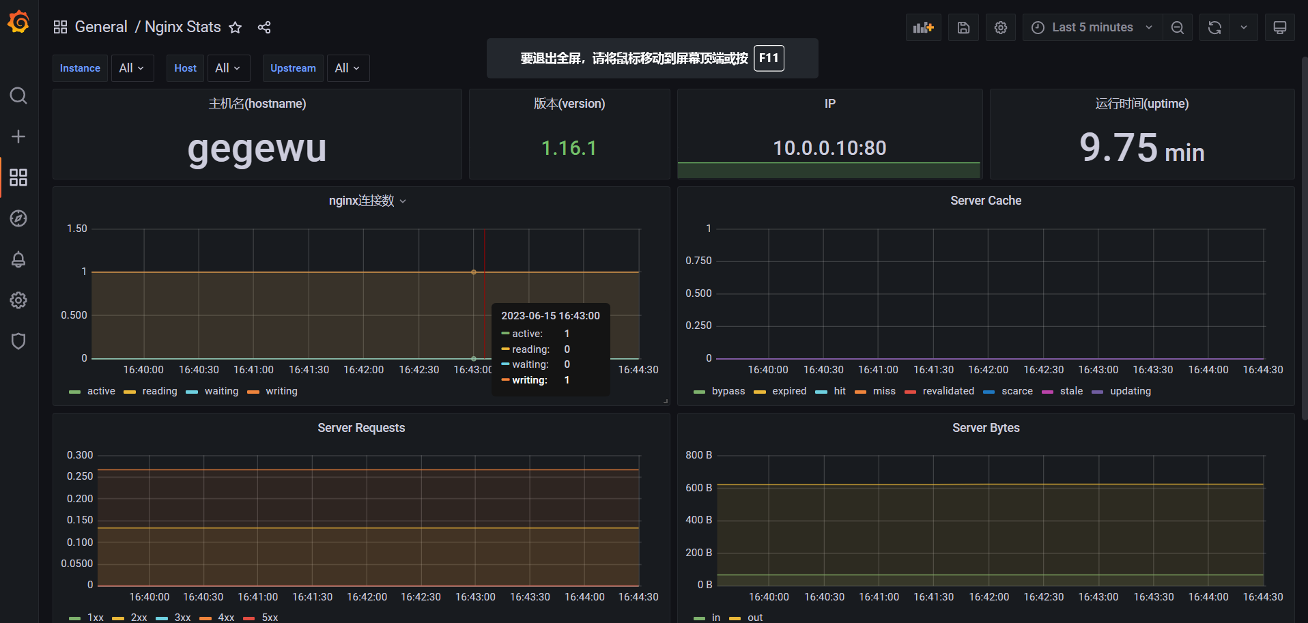Screen dimensions: 1308x623
Task: Toggle the active series in nginx legend
Action: pos(101,391)
